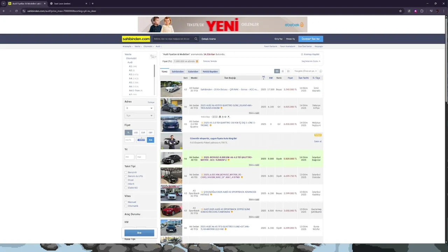This screenshot has width=448, height=252.
Task: Check the Otomatik gearbox checkbox
Action: [x=126, y=206]
